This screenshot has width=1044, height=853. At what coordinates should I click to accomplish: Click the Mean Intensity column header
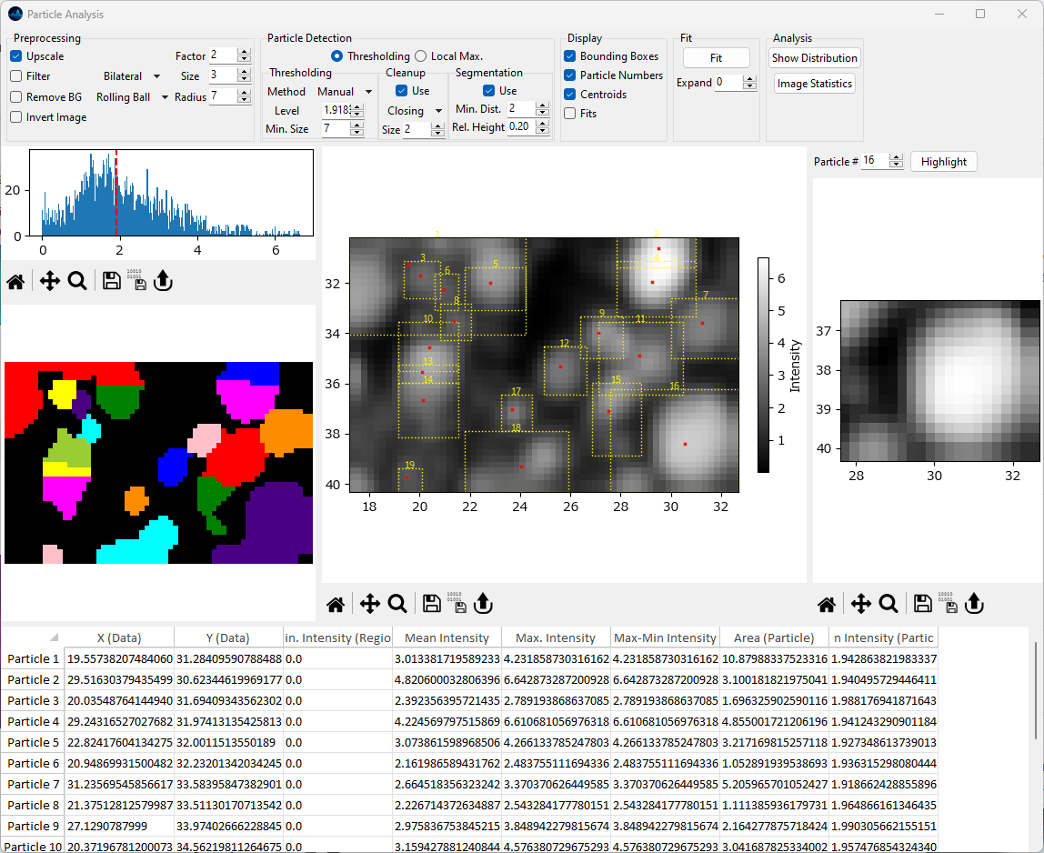447,637
